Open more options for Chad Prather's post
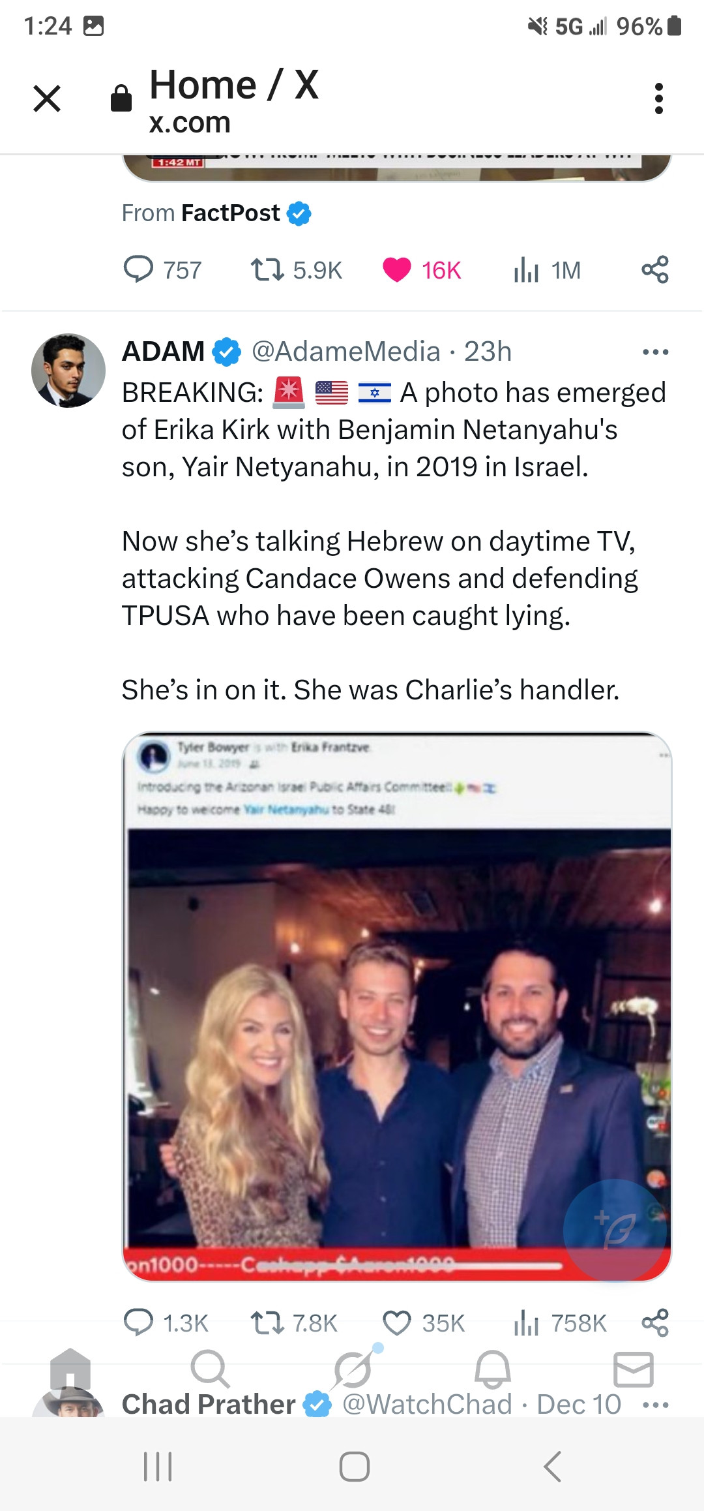Image resolution: width=704 pixels, height=1511 pixels. pyautogui.click(x=655, y=1405)
